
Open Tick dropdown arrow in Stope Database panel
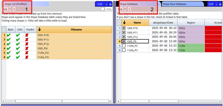pos(125,9)
